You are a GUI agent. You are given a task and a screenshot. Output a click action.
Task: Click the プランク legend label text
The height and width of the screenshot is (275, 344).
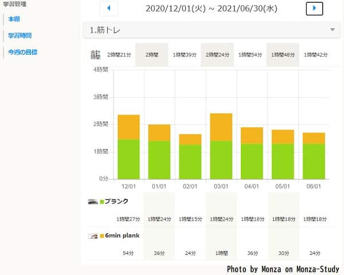(x=117, y=202)
